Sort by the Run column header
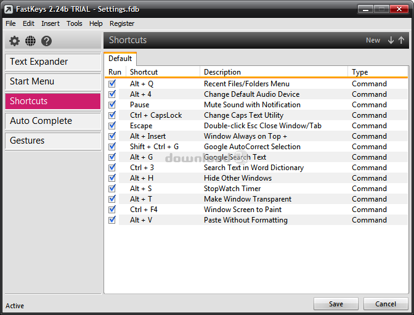This screenshot has width=414, height=315. (x=115, y=72)
